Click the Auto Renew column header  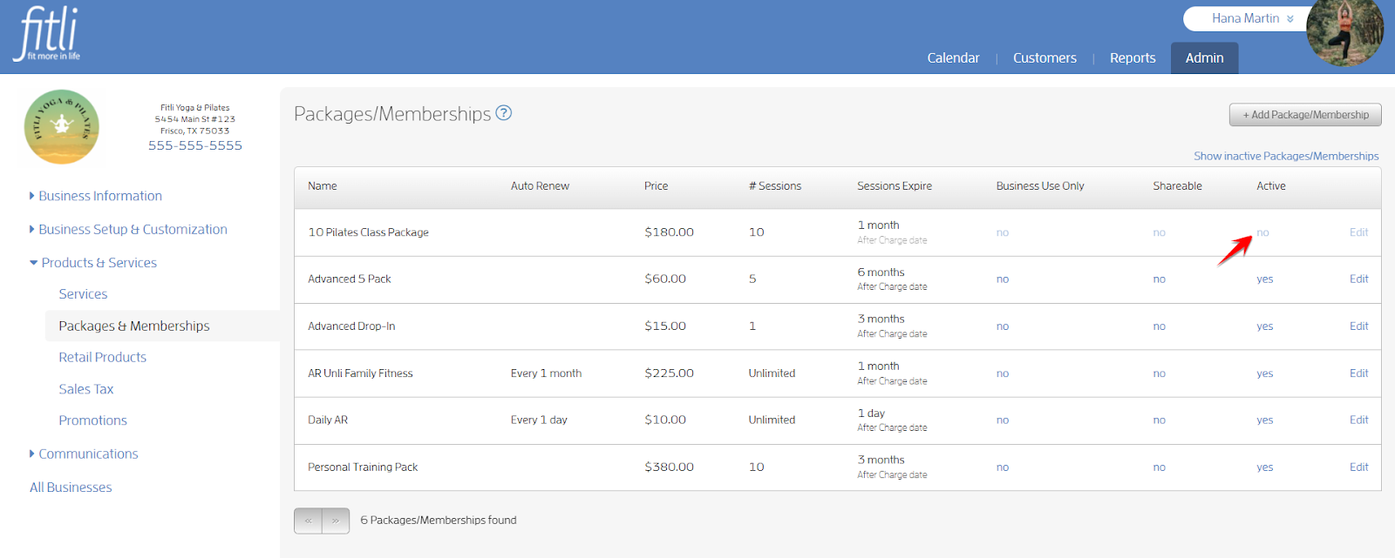tap(540, 186)
